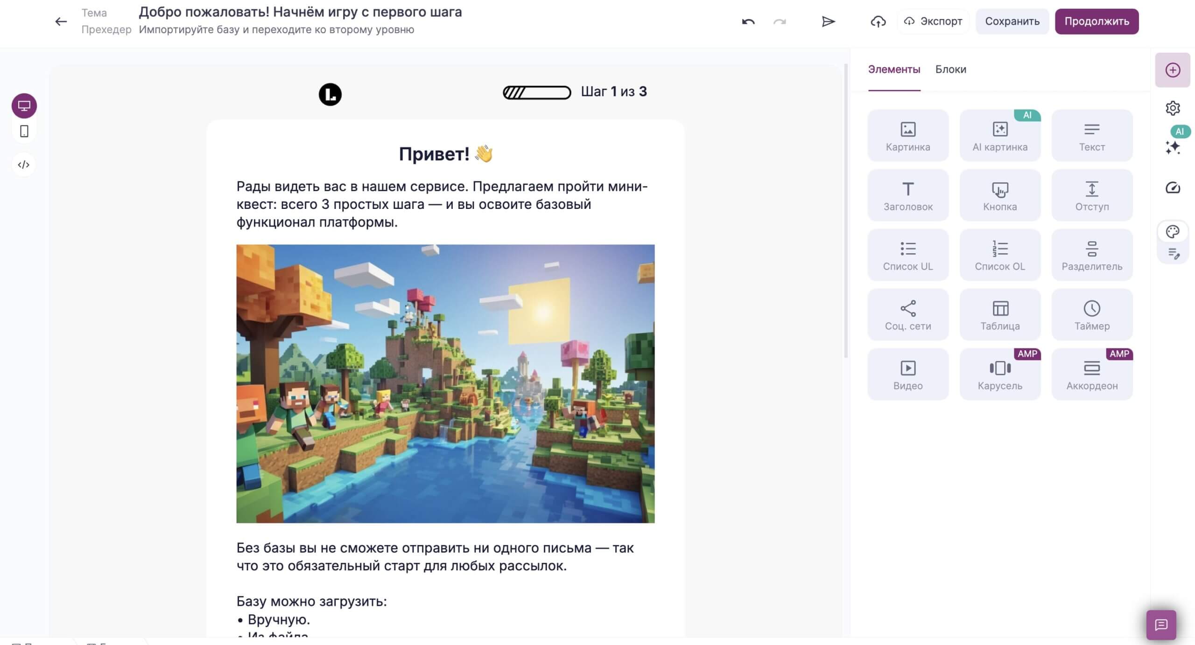
Task: Open the add elements plus panel
Action: tap(1173, 70)
